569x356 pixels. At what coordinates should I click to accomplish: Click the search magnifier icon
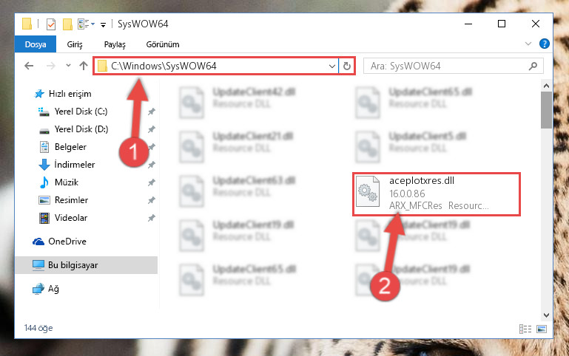[533, 66]
